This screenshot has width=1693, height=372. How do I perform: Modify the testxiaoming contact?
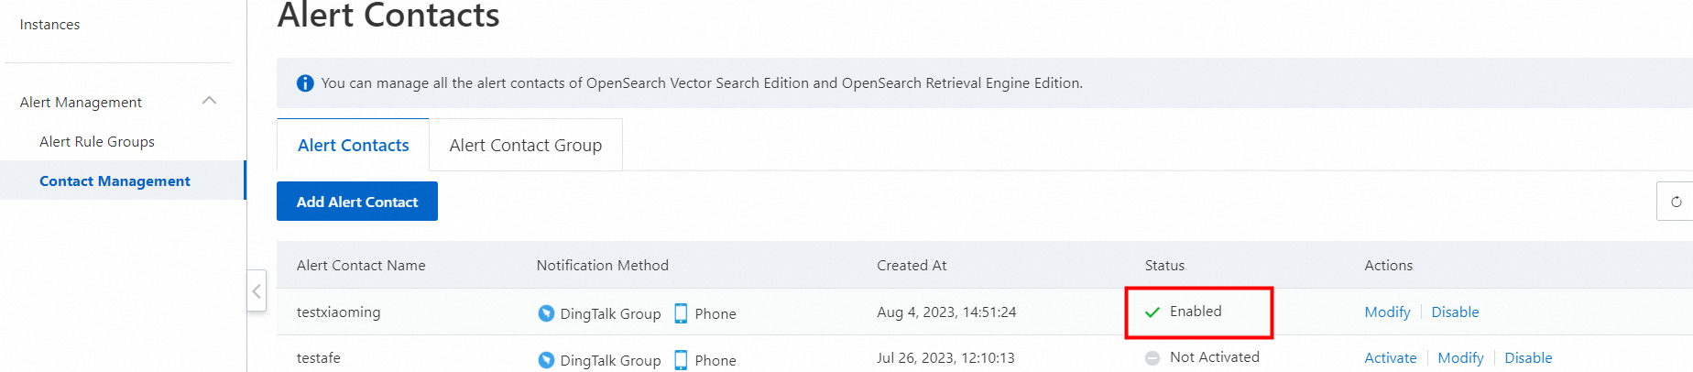point(1387,312)
